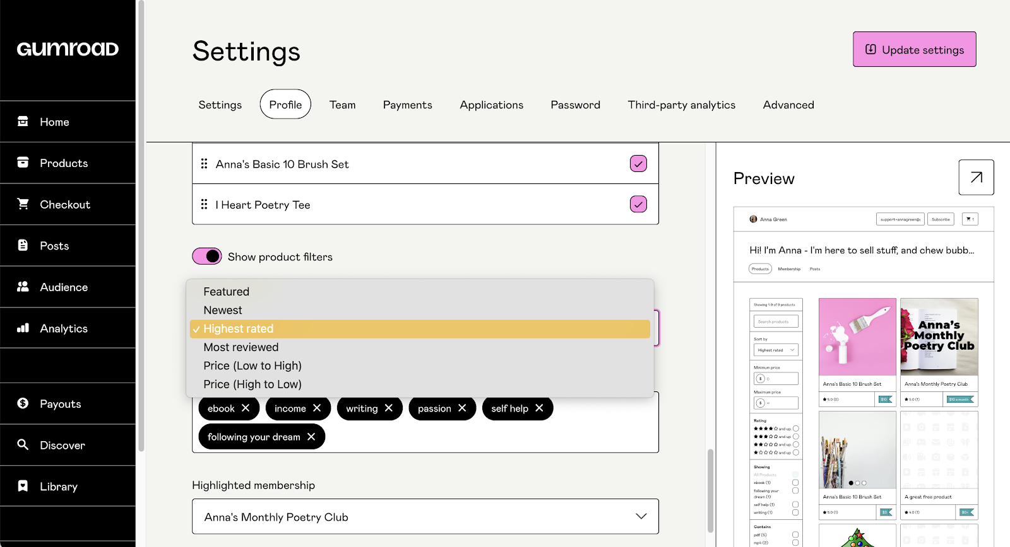Open Payouts via its dollar coin icon
The image size is (1010, 547).
[x=23, y=403]
